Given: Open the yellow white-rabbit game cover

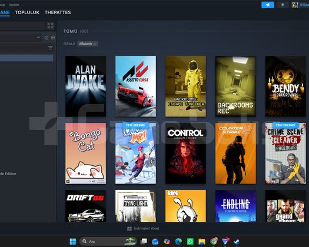Looking at the screenshot, I should click(185, 206).
